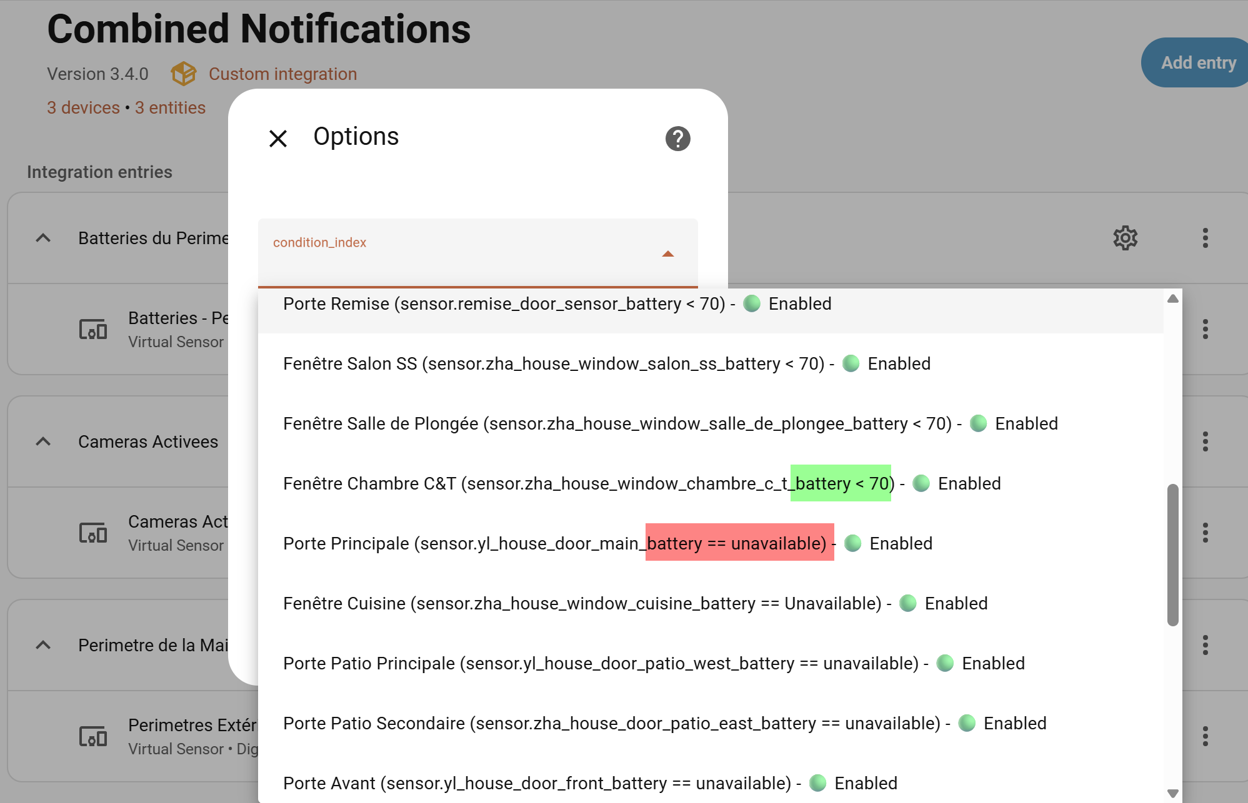The height and width of the screenshot is (803, 1248).
Task: Collapse the Batteries du Perimetre entry
Action: [x=43, y=238]
